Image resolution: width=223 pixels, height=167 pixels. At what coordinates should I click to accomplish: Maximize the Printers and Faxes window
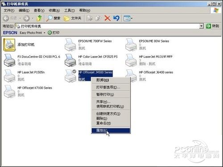214,4
